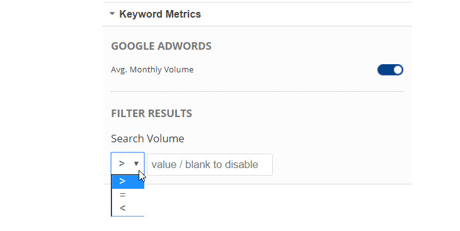This screenshot has width=460, height=231.
Task: Click the FILTER RESULTS section heading
Action: 151,113
